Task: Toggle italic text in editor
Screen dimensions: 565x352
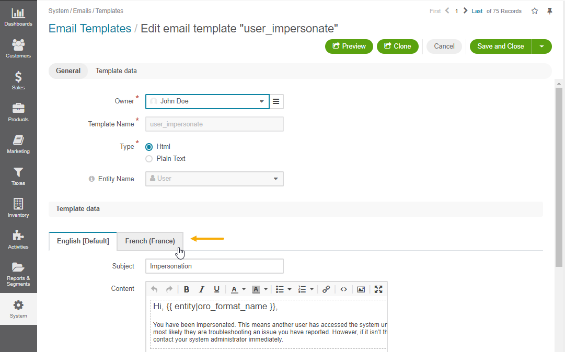Action: [201, 289]
